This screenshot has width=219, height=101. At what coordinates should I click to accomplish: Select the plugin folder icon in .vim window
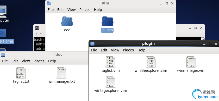[x=107, y=21]
